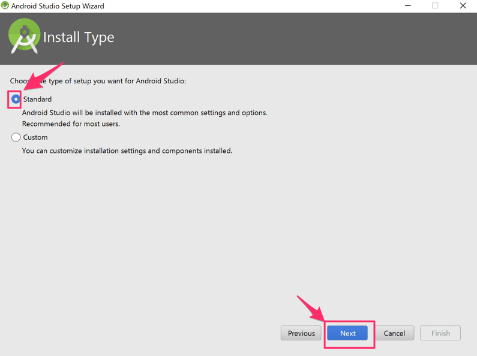Click the 'Standard' option label
The height and width of the screenshot is (356, 477).
37,99
